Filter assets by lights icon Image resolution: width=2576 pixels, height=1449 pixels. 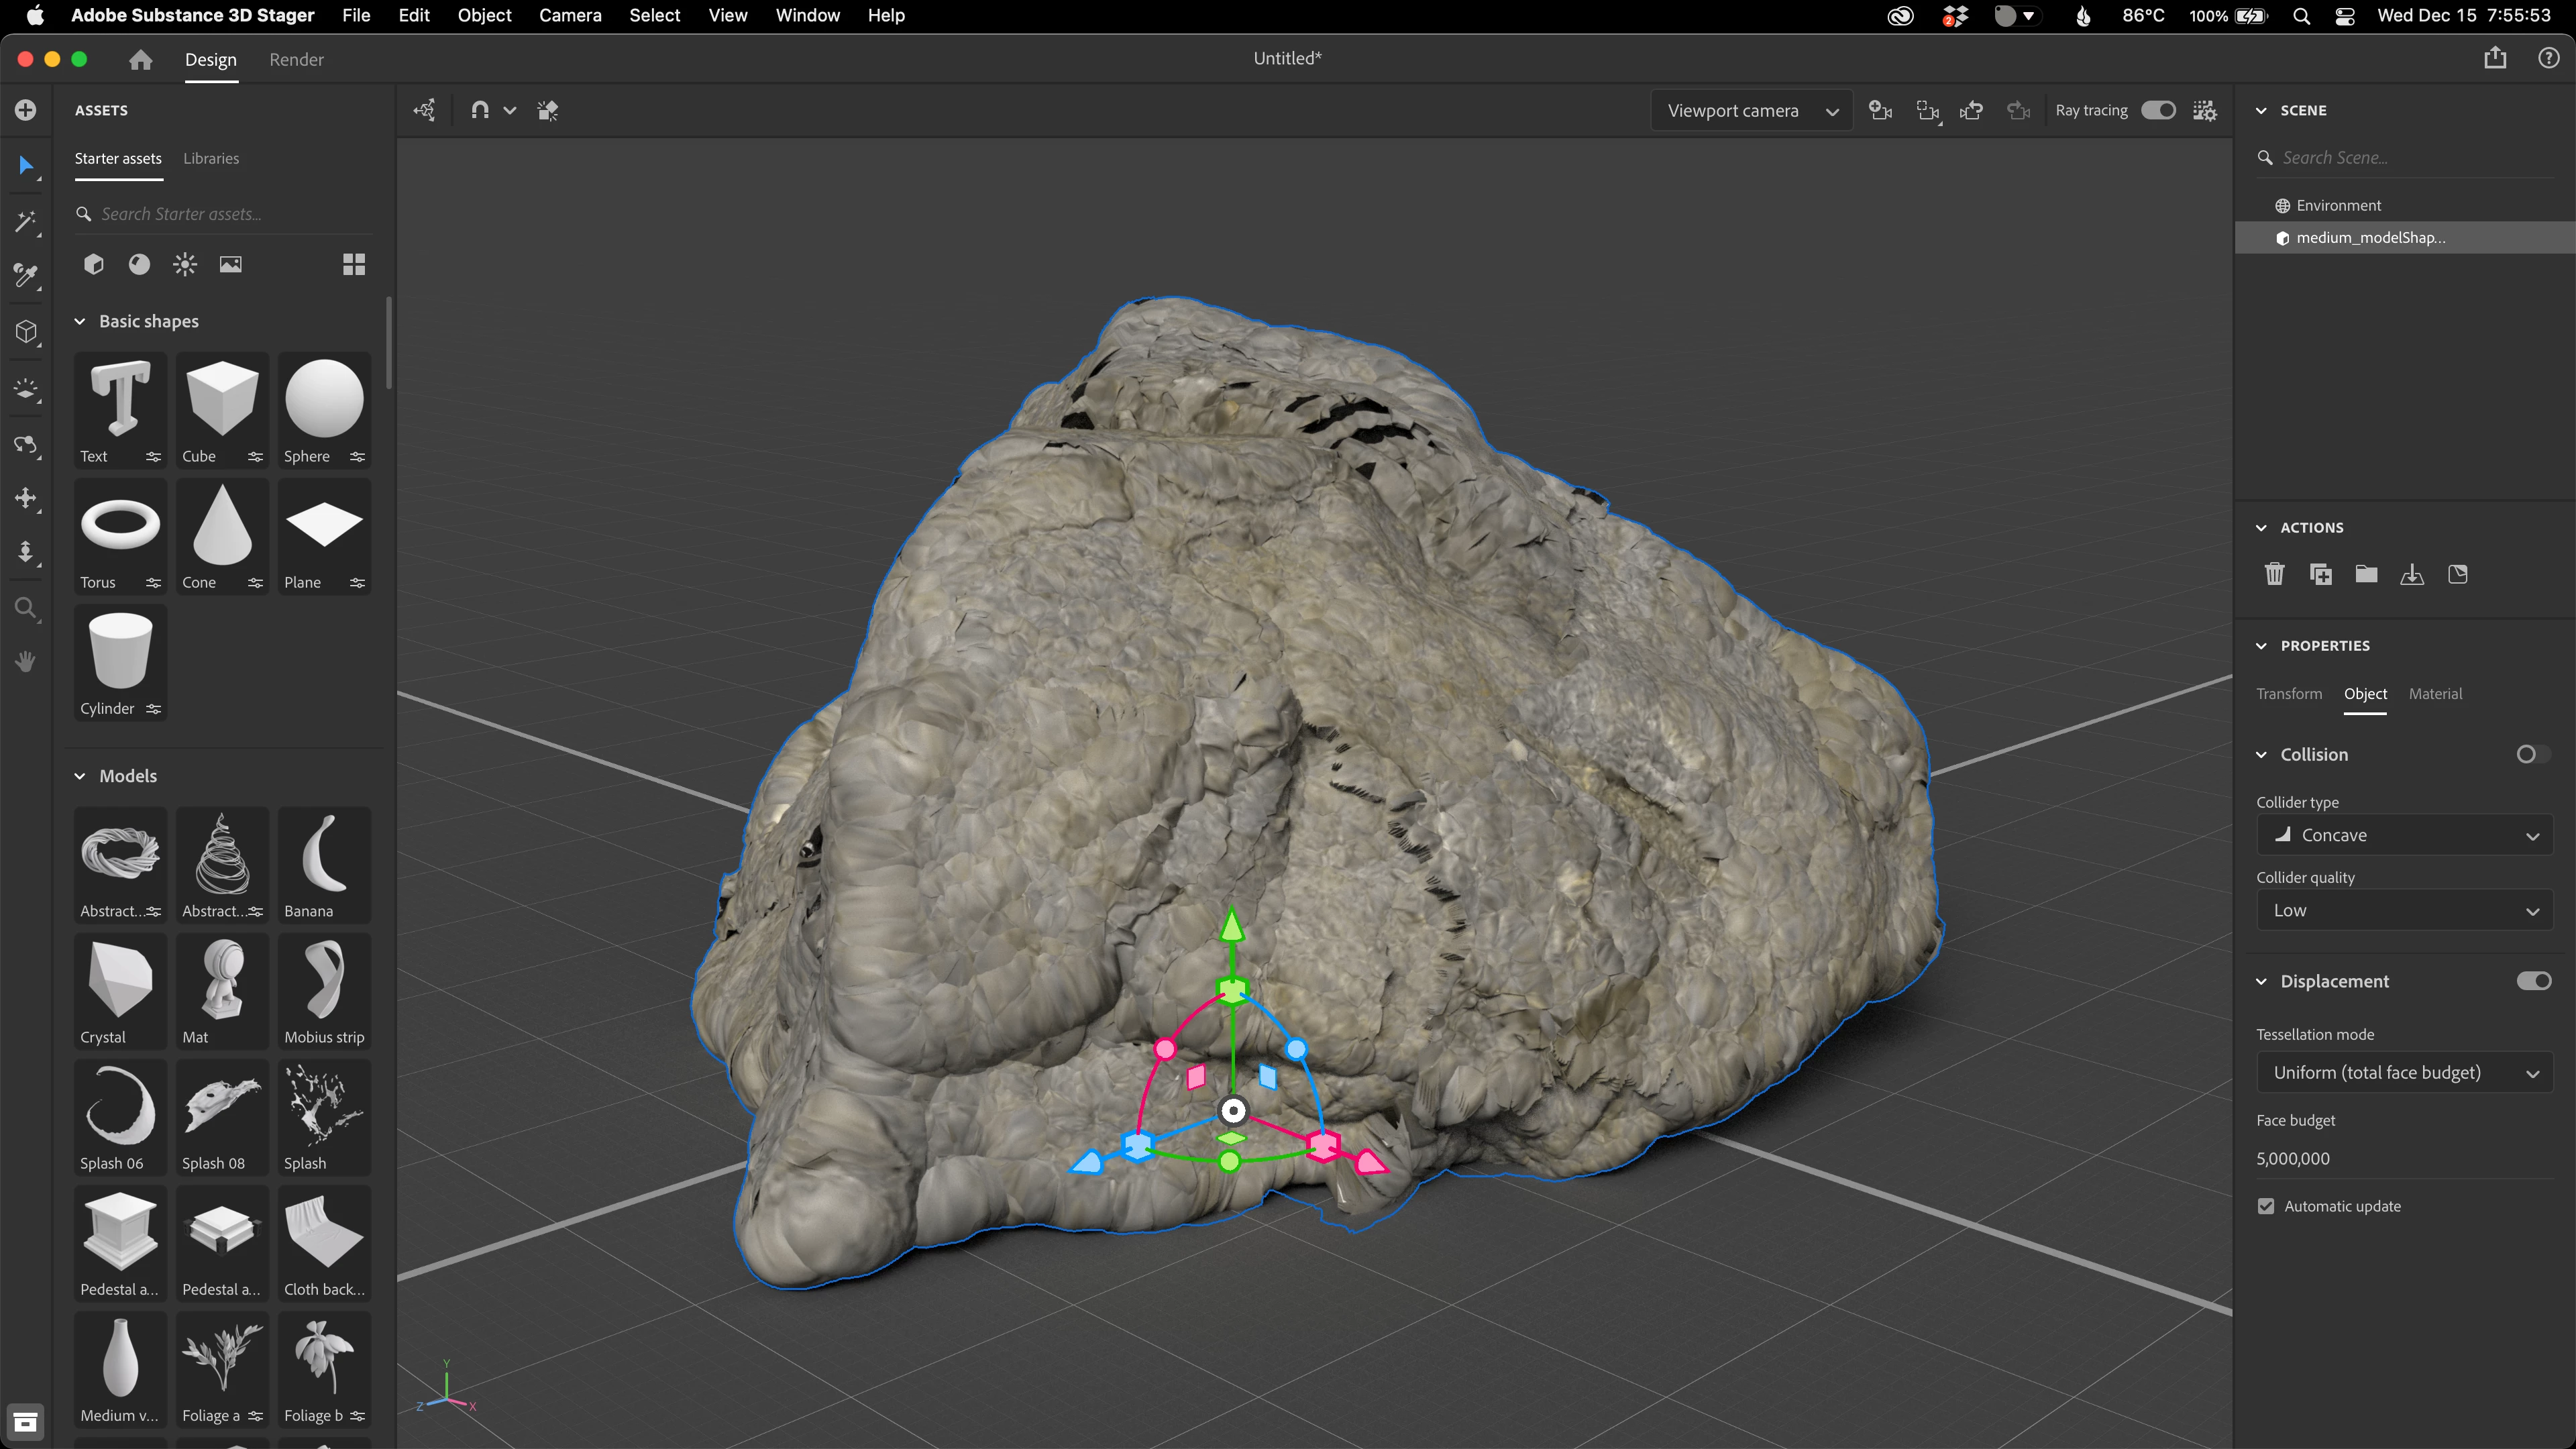185,264
